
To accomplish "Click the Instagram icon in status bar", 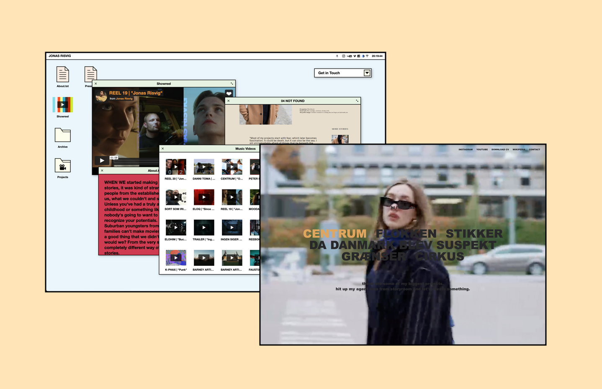I will 344,56.
